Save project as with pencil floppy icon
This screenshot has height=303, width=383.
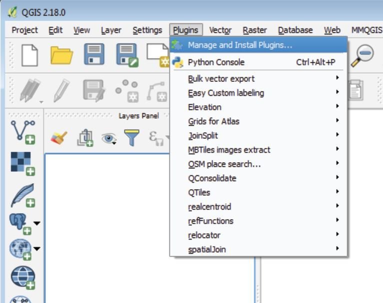127,55
